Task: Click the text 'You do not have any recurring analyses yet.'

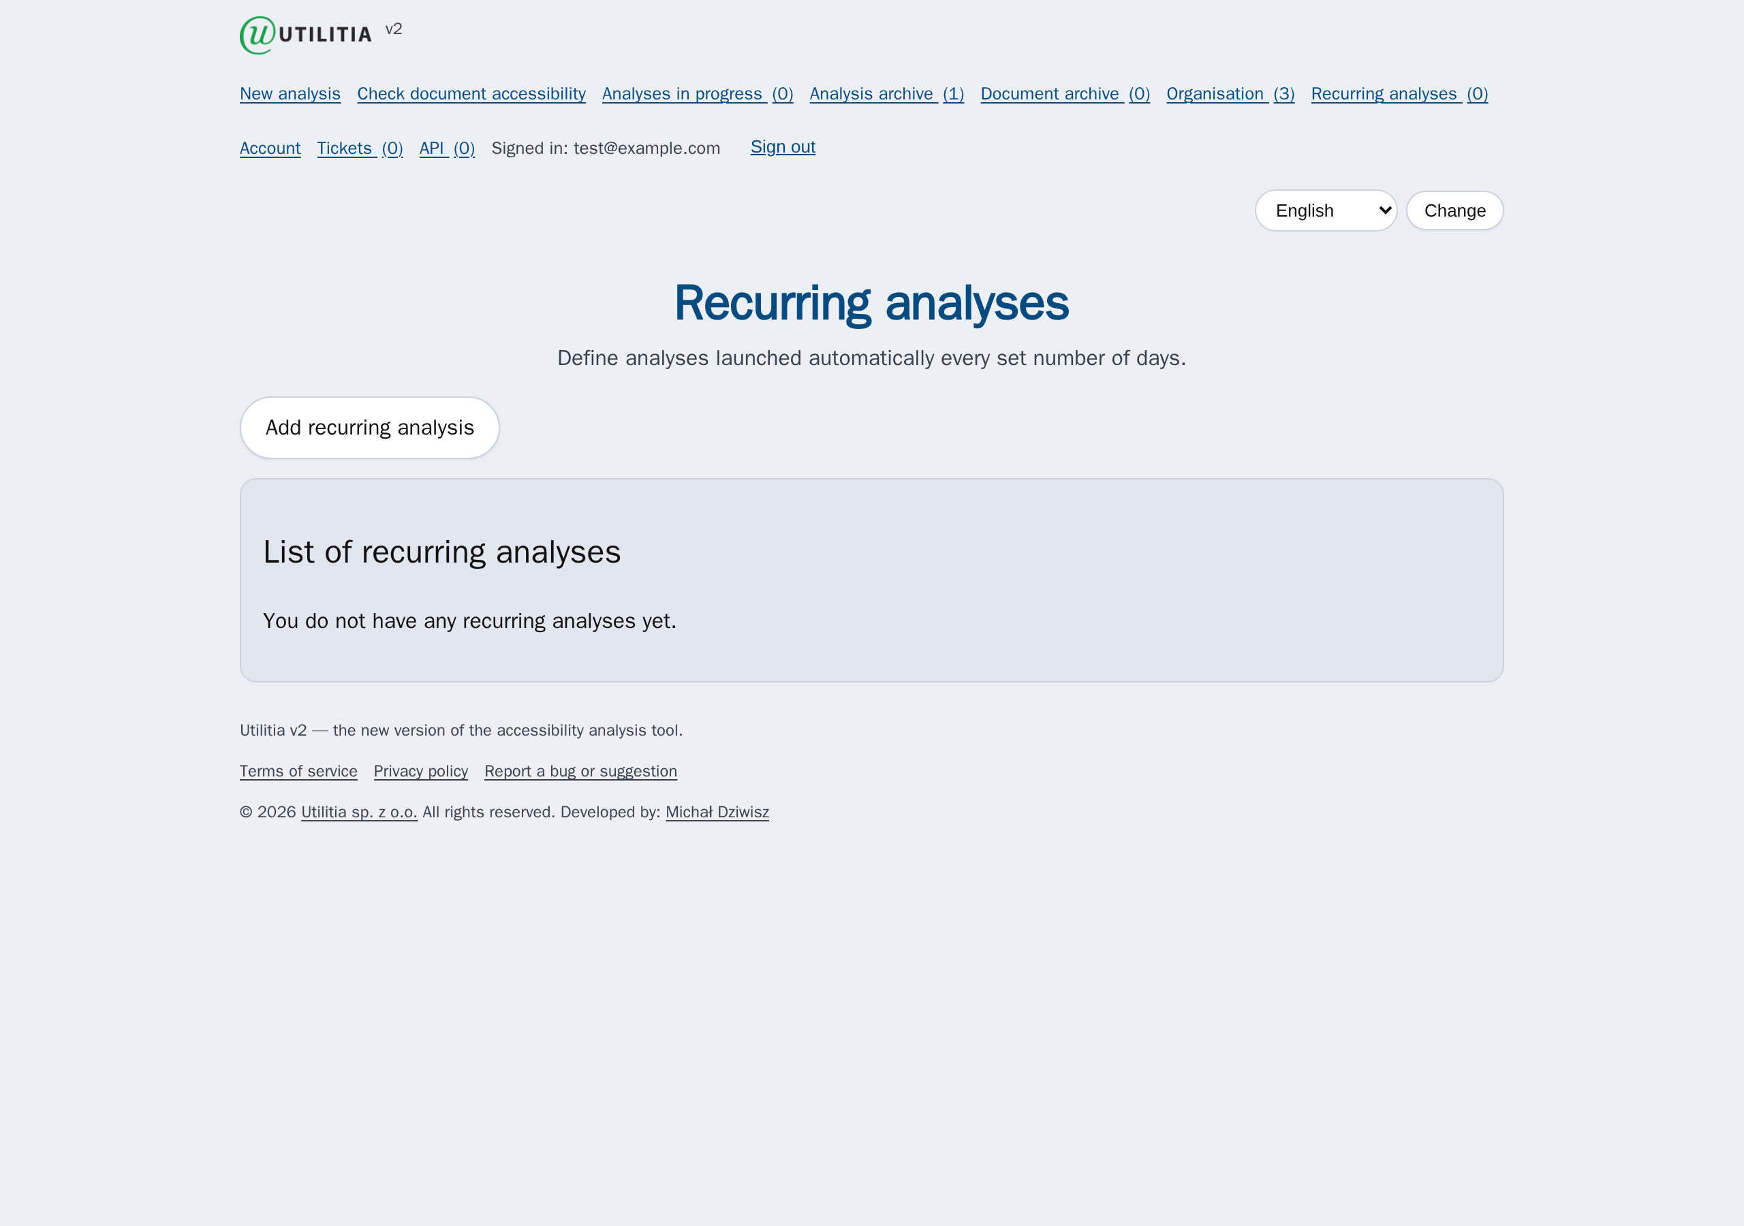Action: pyautogui.click(x=469, y=620)
